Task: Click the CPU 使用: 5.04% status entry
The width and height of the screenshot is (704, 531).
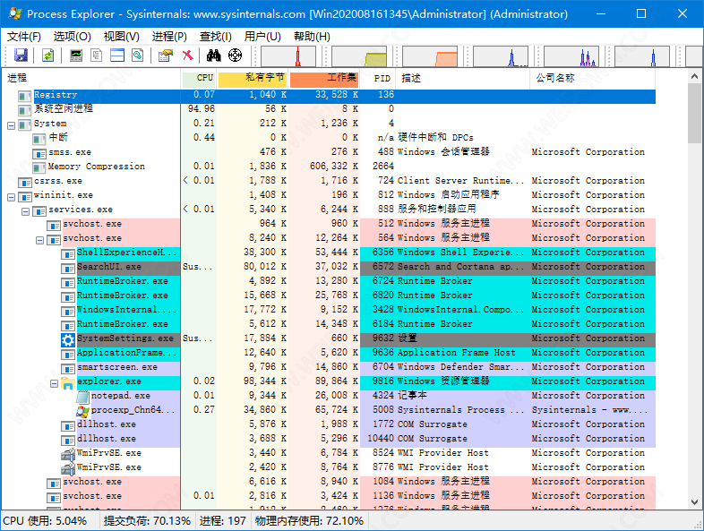Action: click(45, 520)
